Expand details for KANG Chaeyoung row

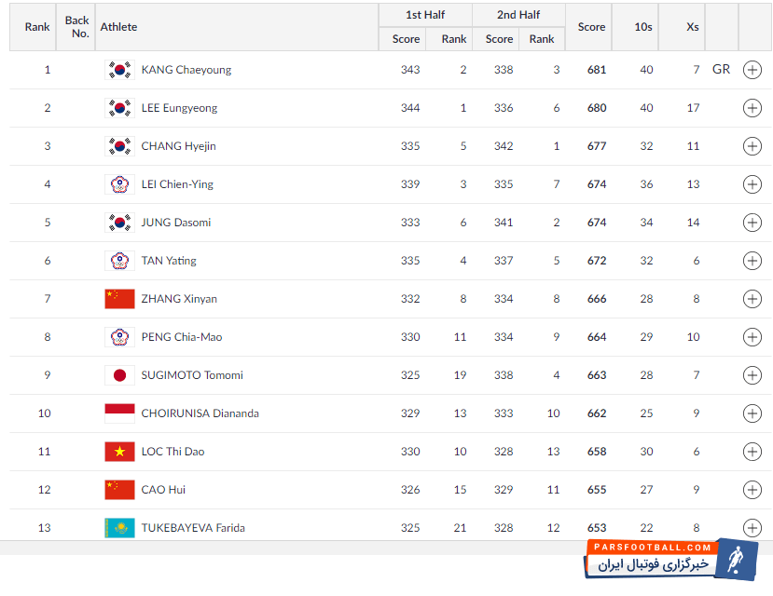pos(752,70)
